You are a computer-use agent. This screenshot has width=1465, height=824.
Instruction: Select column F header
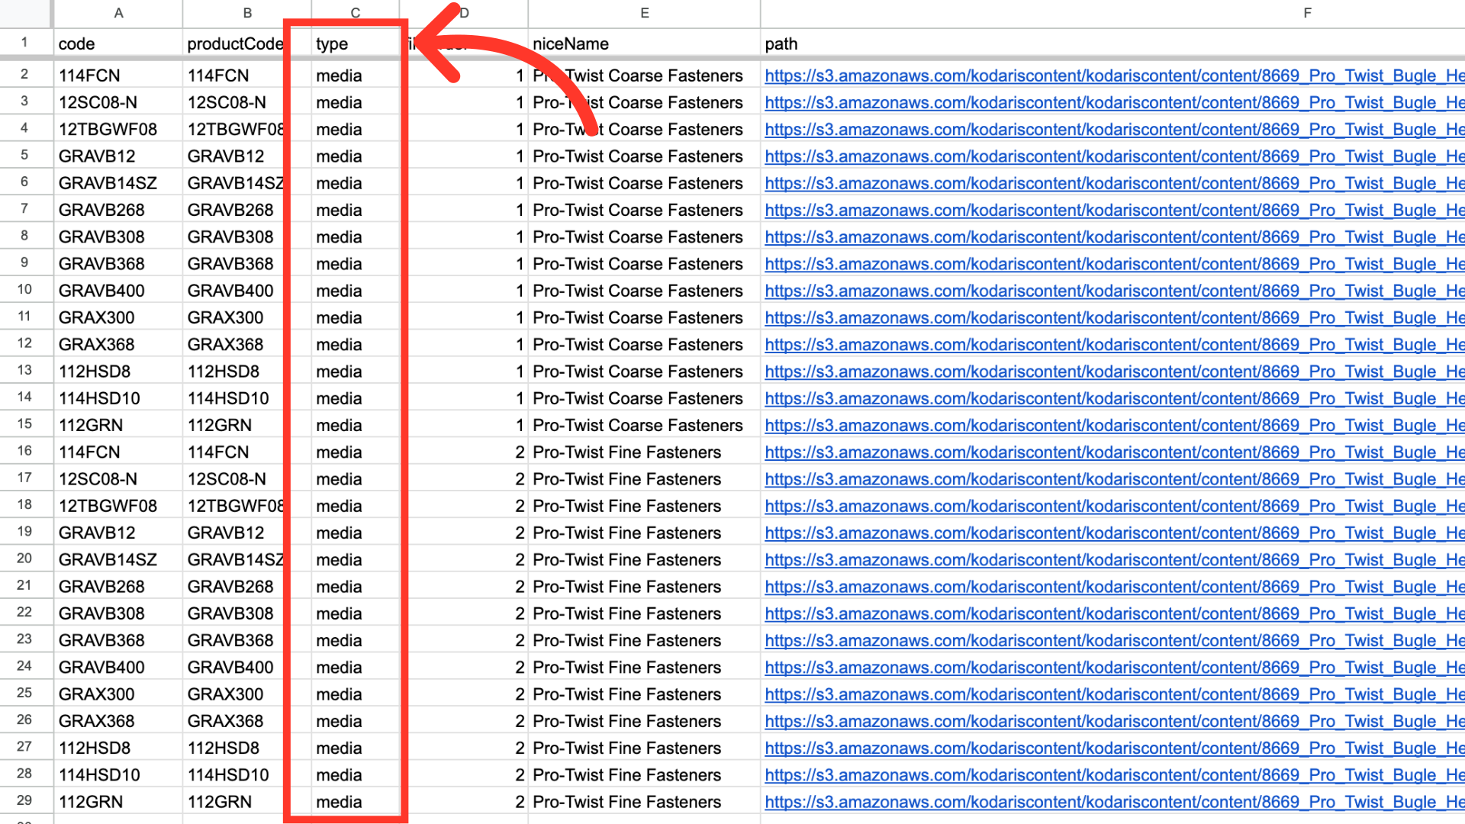coord(1306,13)
